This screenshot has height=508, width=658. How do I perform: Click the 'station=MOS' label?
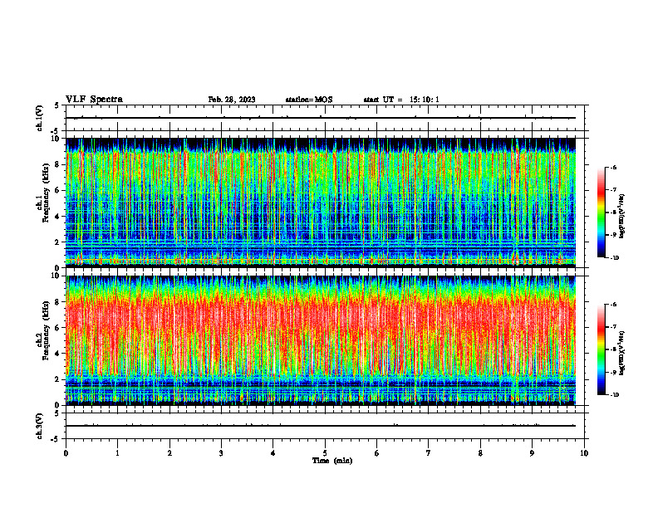(309, 100)
